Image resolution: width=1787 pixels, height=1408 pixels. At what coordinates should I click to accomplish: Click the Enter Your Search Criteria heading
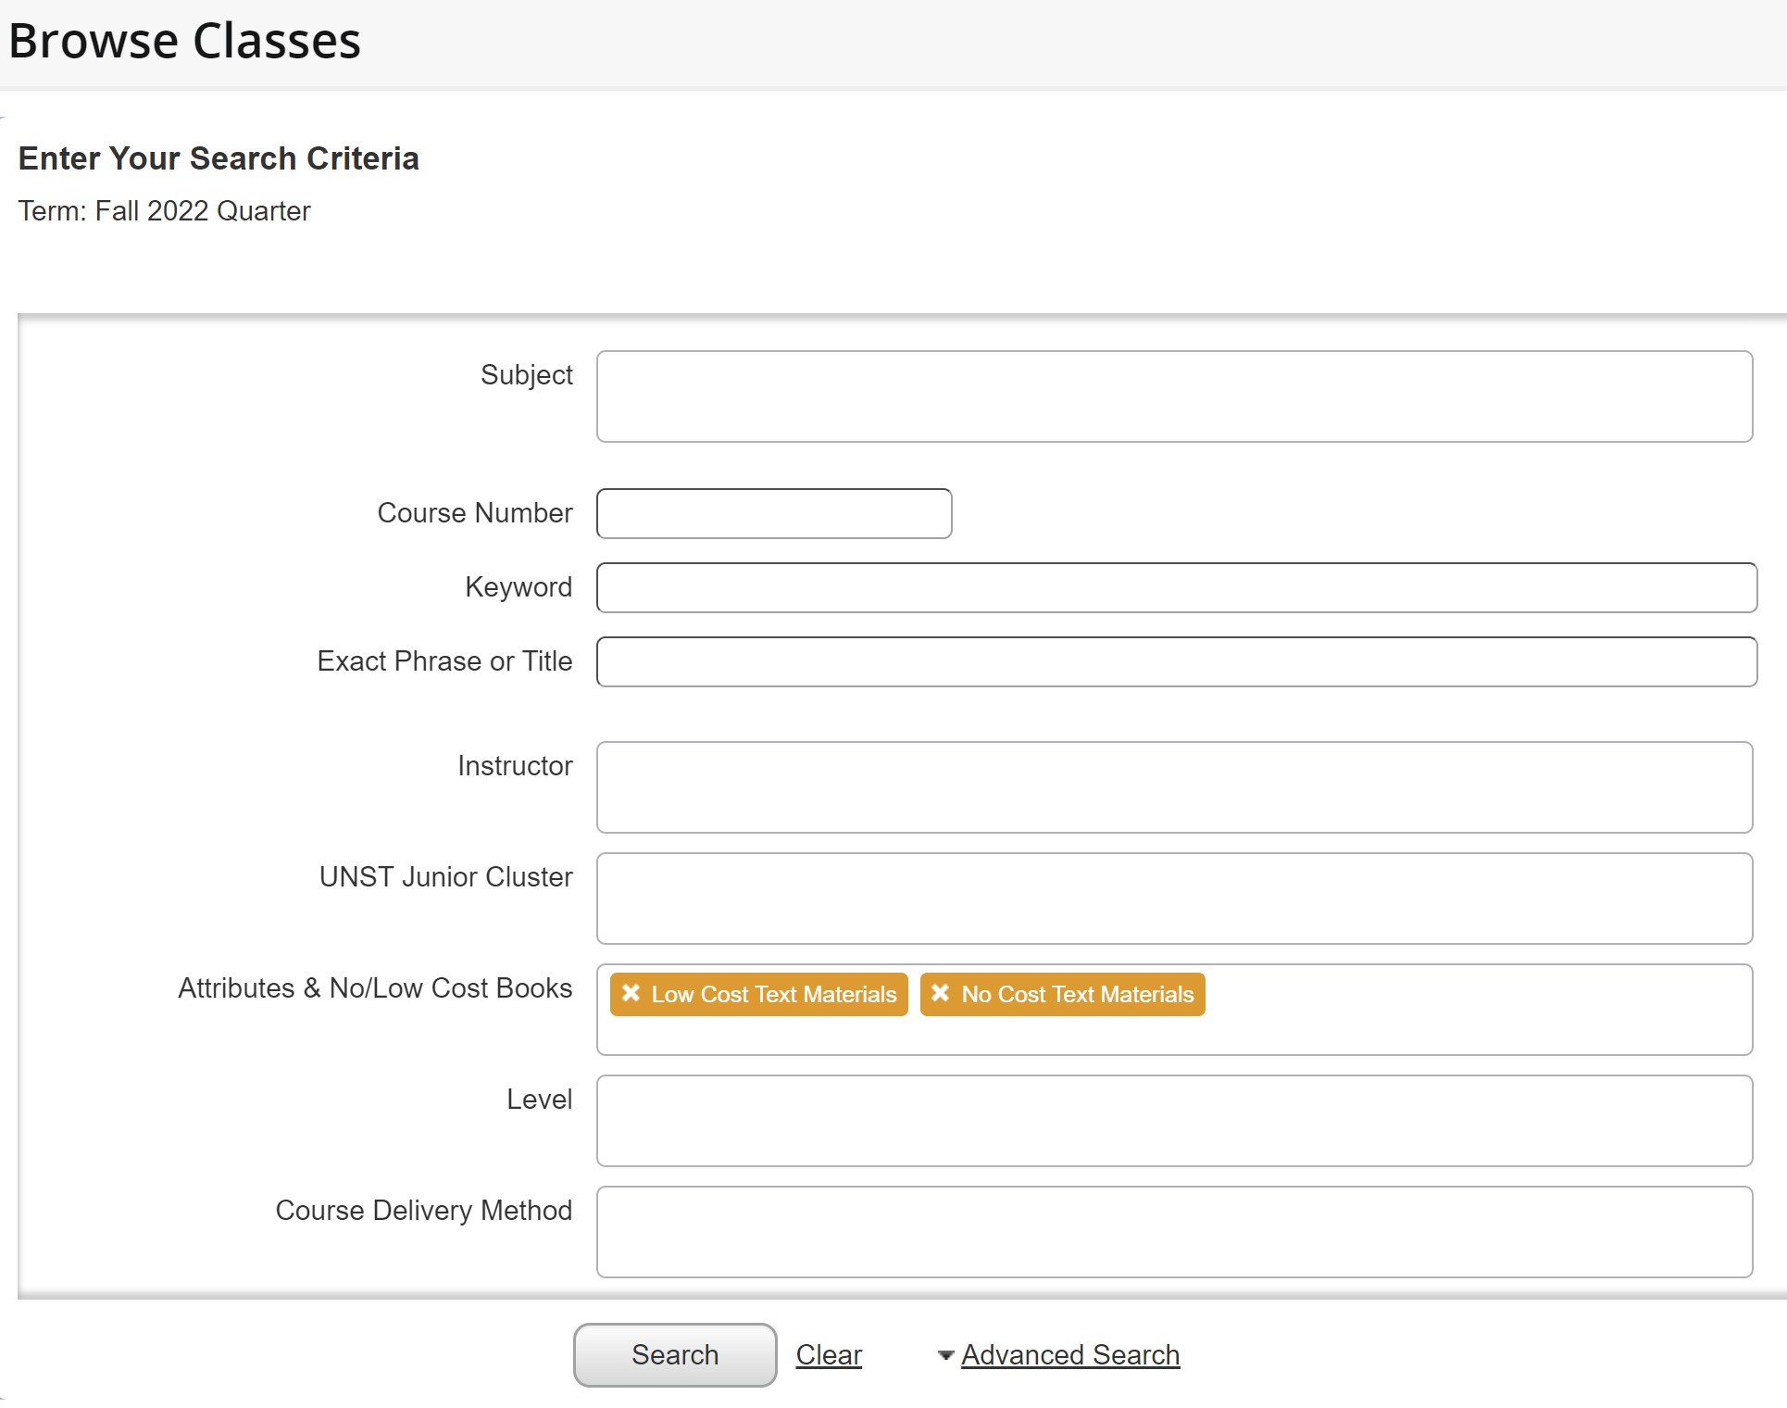[x=219, y=157]
